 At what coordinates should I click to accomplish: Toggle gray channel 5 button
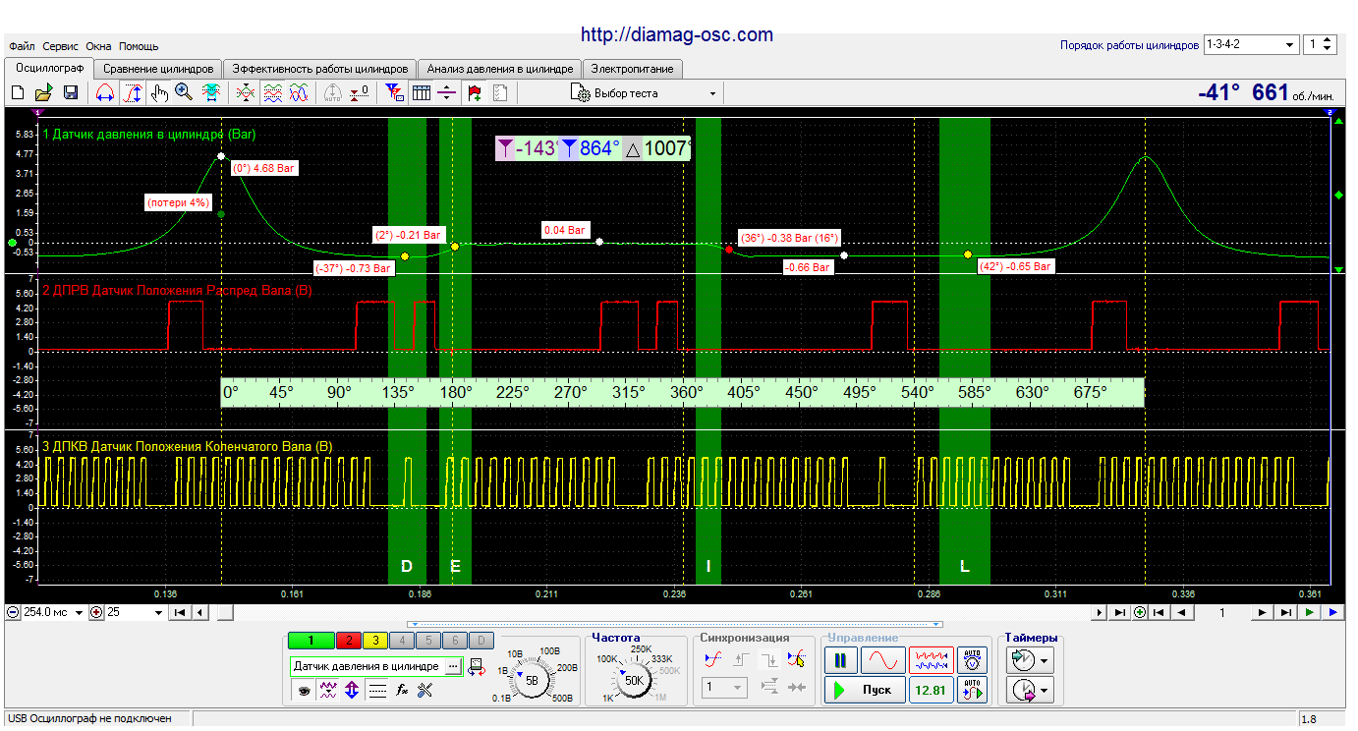tap(428, 641)
